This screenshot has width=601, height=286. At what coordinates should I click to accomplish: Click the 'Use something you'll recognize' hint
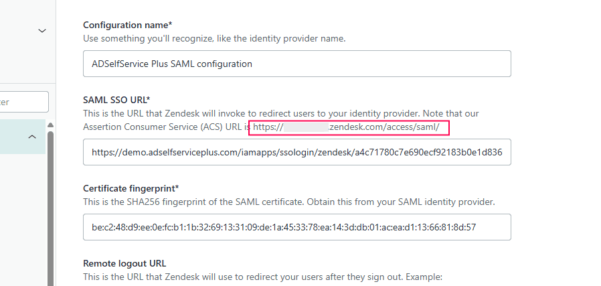click(x=214, y=38)
